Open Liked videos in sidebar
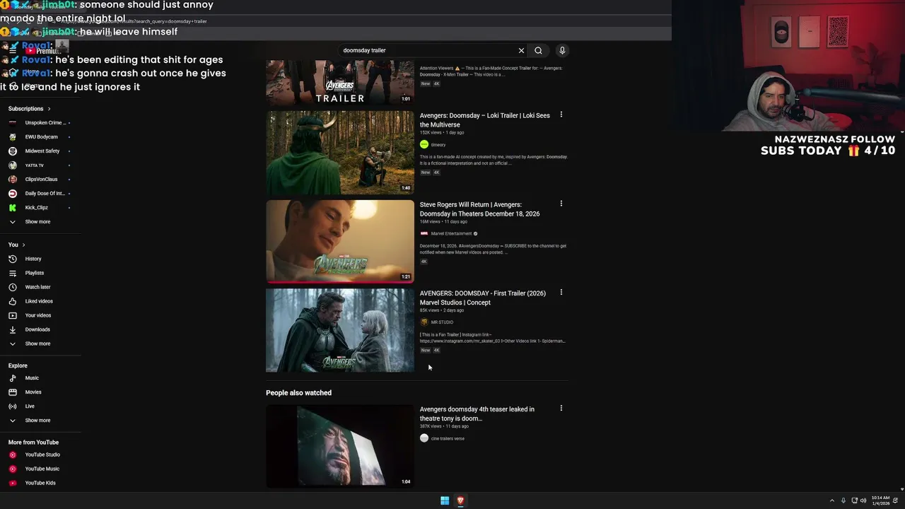The width and height of the screenshot is (905, 509). pyautogui.click(x=39, y=301)
